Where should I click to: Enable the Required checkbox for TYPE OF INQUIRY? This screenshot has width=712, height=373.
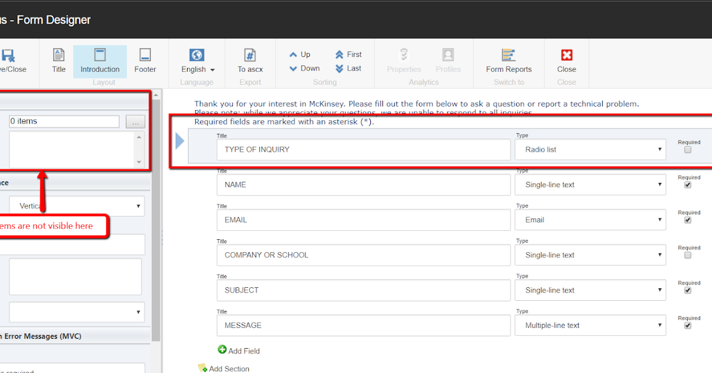[687, 150]
